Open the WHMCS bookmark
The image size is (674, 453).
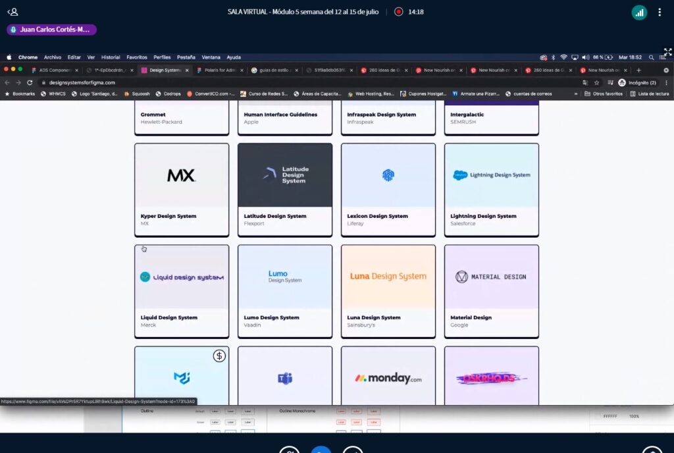tap(53, 93)
